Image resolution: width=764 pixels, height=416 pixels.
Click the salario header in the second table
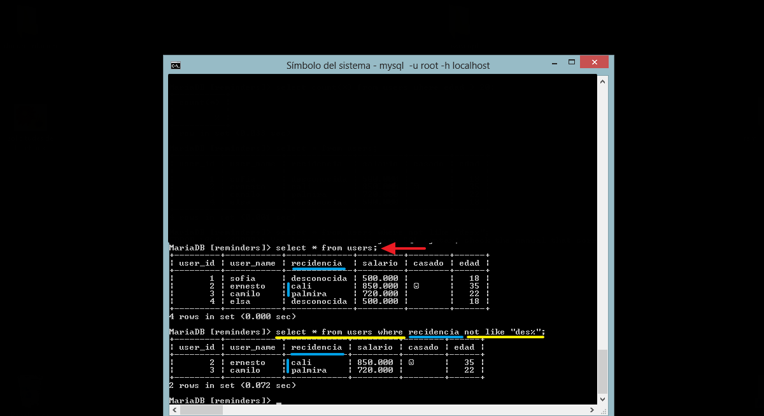[x=375, y=347]
